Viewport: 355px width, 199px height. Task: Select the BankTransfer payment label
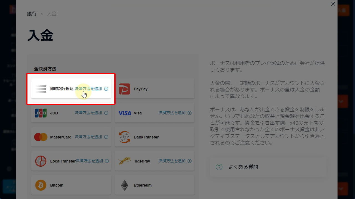(x=146, y=137)
